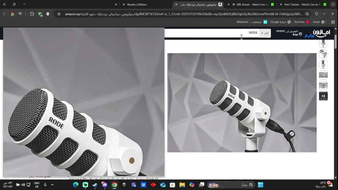Image resolution: width=338 pixels, height=190 pixels.
Task: Open Microsoft Edge from the taskbar
Action: (x=76, y=185)
